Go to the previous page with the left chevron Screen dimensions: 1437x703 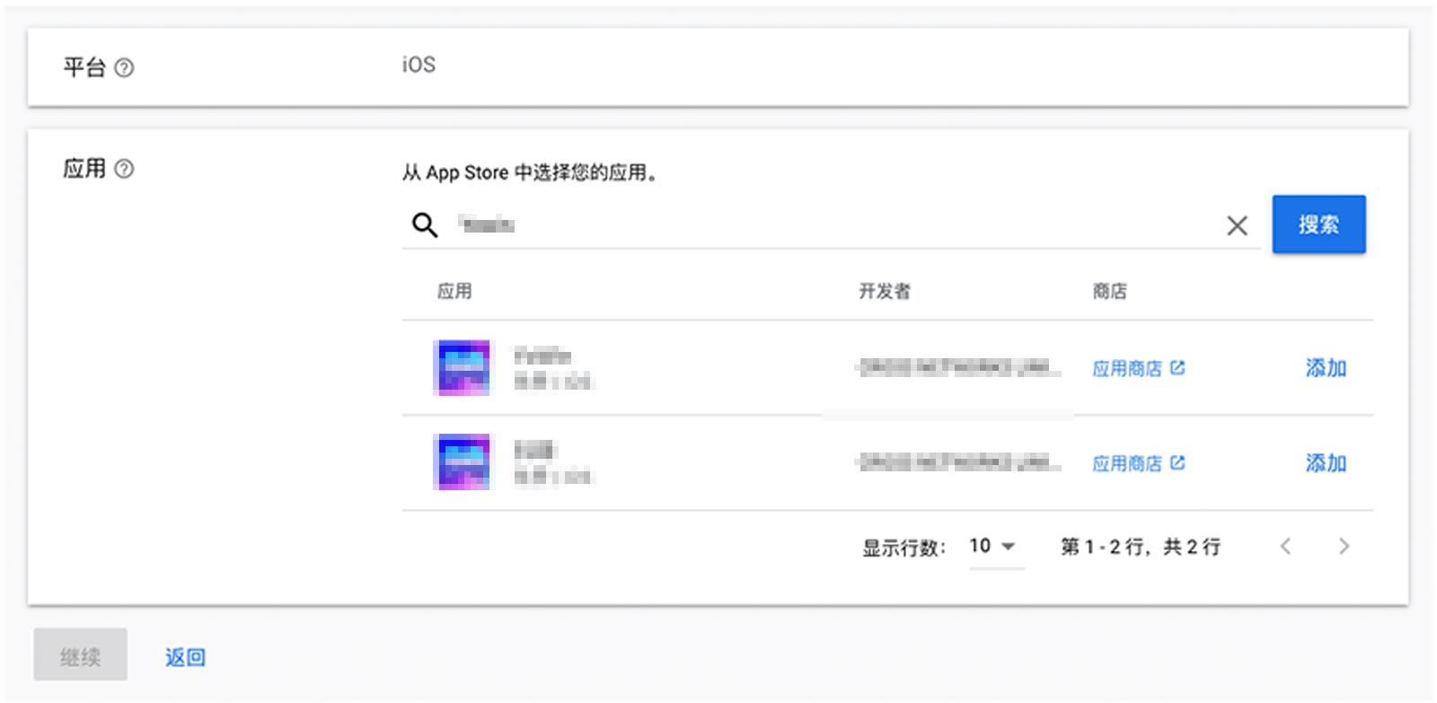coord(1285,546)
